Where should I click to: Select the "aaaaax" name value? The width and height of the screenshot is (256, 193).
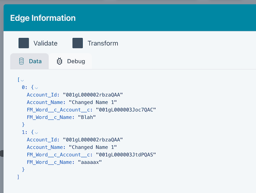tap(90, 162)
